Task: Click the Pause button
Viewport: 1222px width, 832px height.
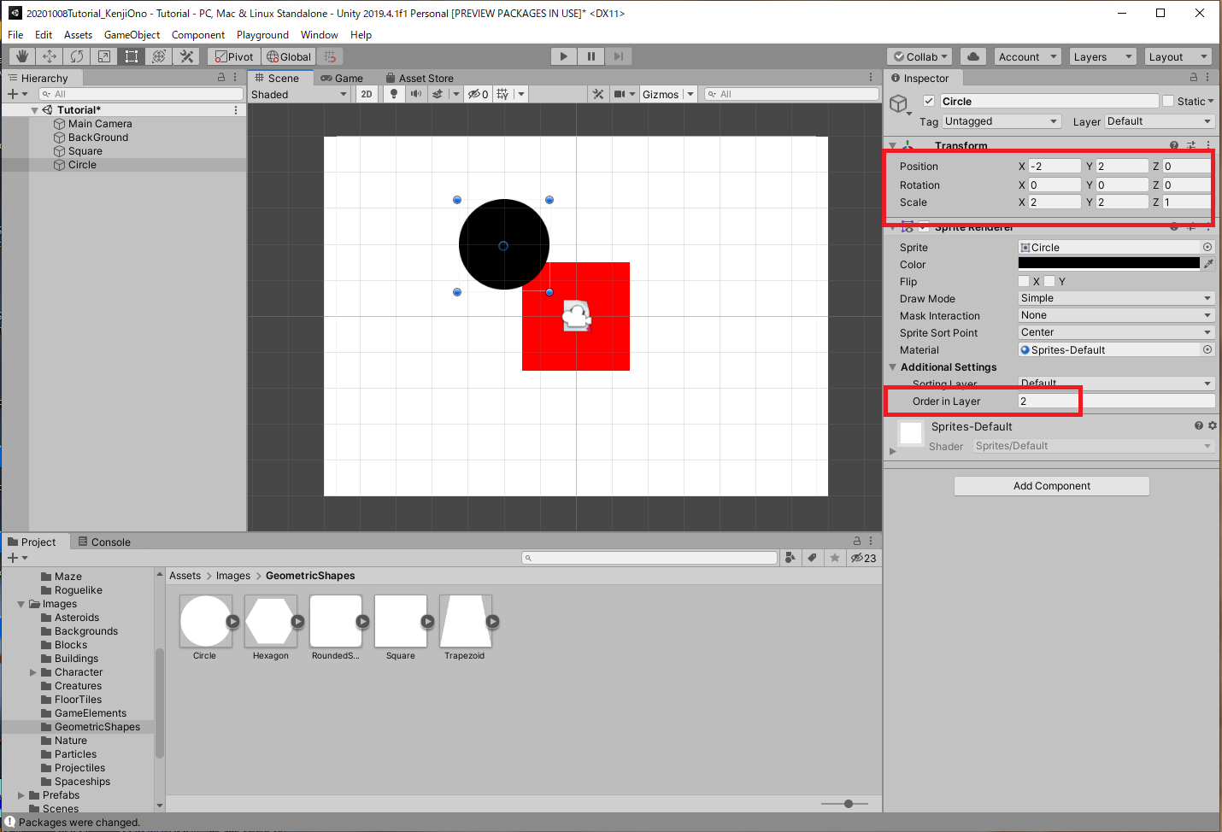Action: [x=590, y=56]
